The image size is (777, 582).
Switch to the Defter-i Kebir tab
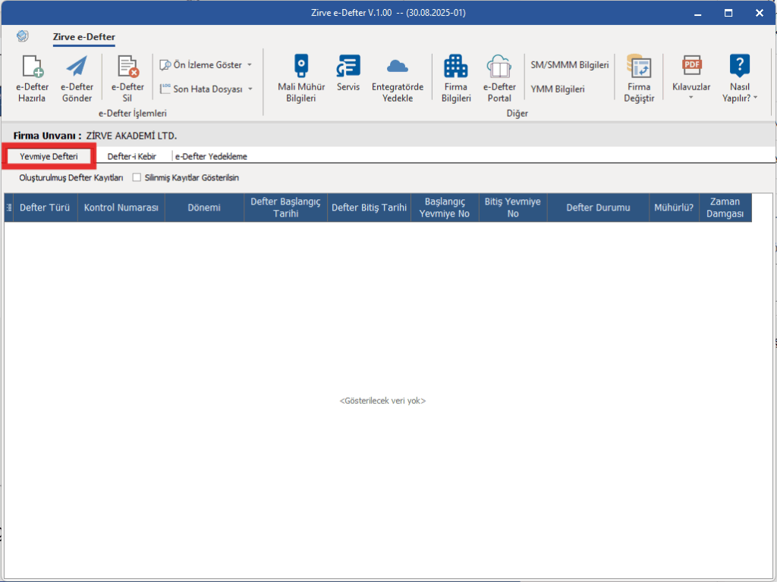tap(132, 156)
